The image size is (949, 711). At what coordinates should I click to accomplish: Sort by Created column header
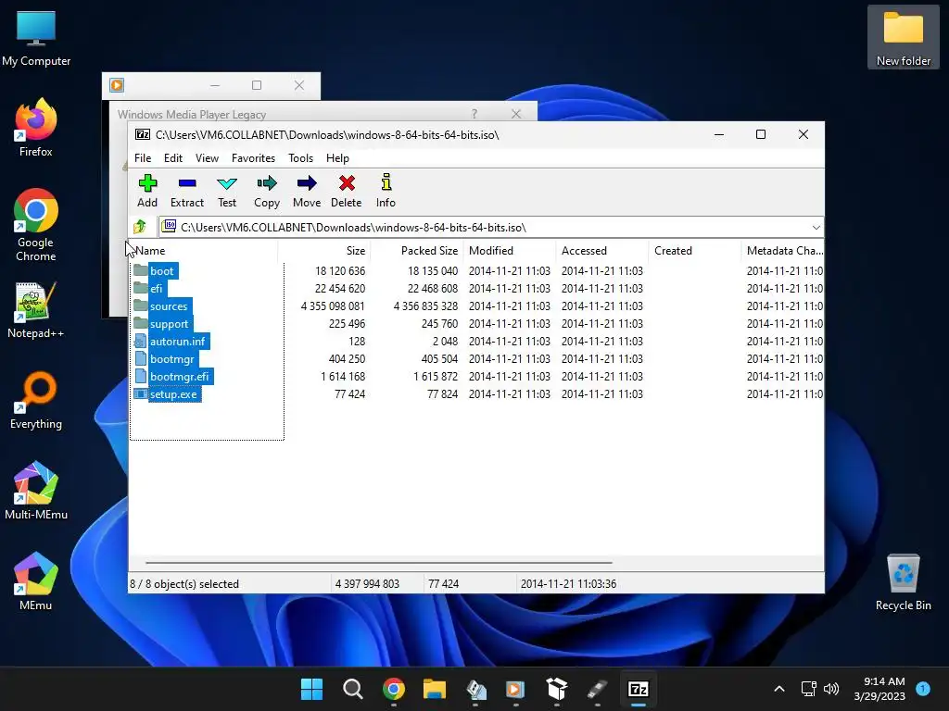[x=695, y=250]
